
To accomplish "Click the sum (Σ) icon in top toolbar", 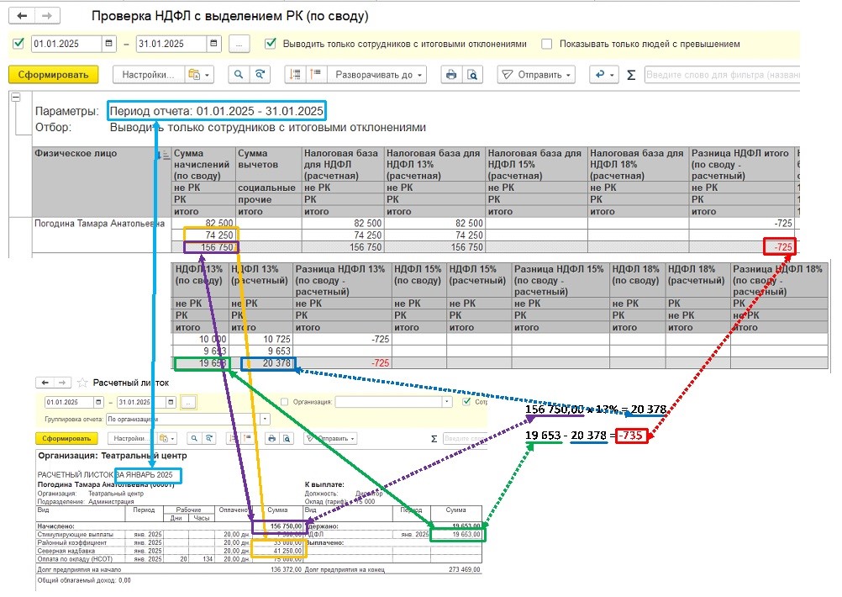I will pyautogui.click(x=631, y=75).
